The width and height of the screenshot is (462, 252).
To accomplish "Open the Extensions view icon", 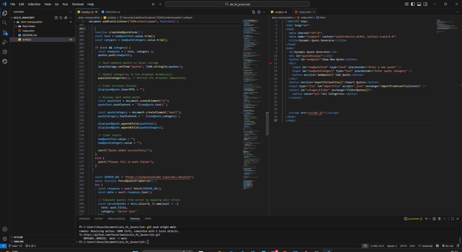I will (5, 52).
